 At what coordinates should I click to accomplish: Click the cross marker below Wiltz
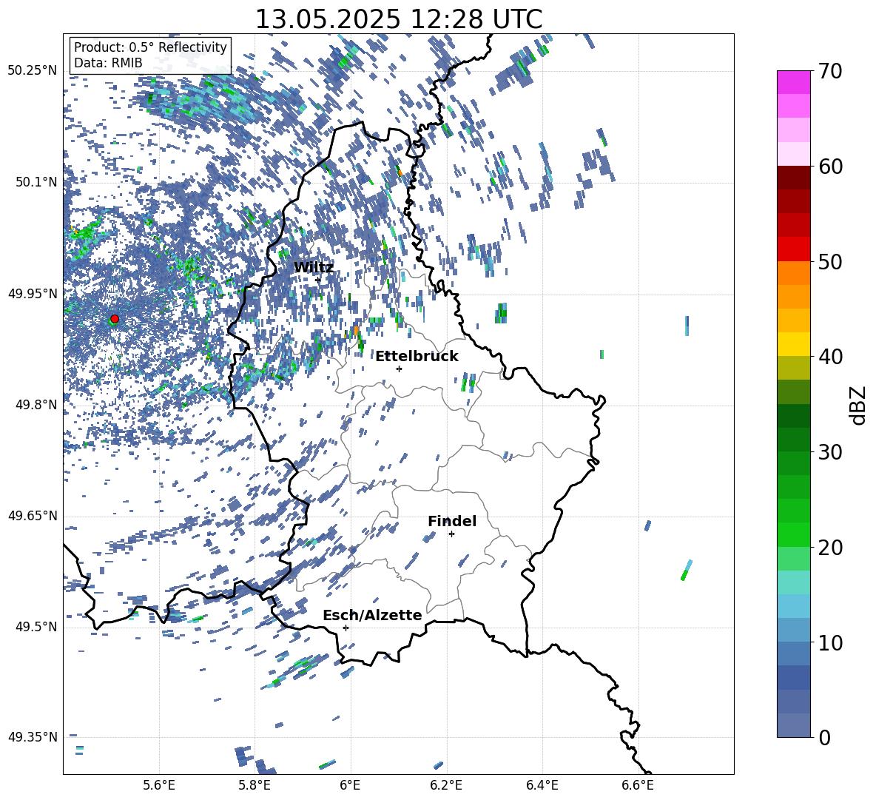click(x=318, y=280)
